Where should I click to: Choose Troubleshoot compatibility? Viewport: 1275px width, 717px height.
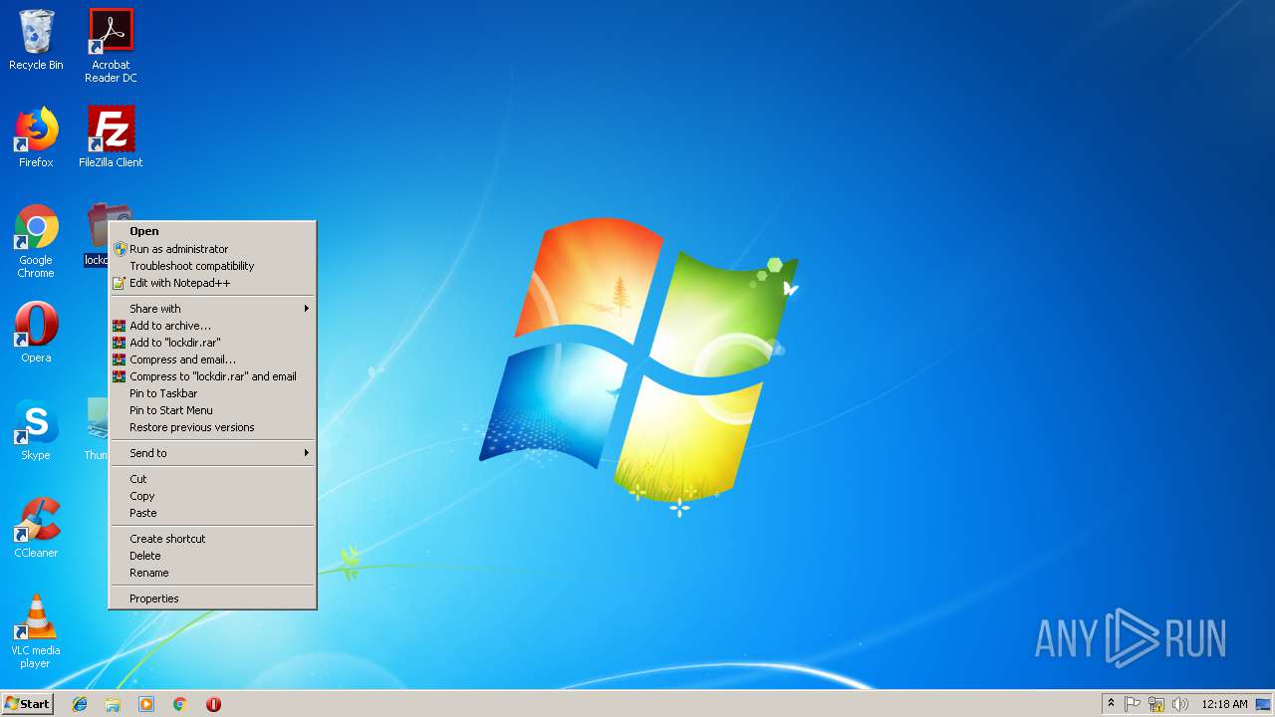click(x=212, y=266)
